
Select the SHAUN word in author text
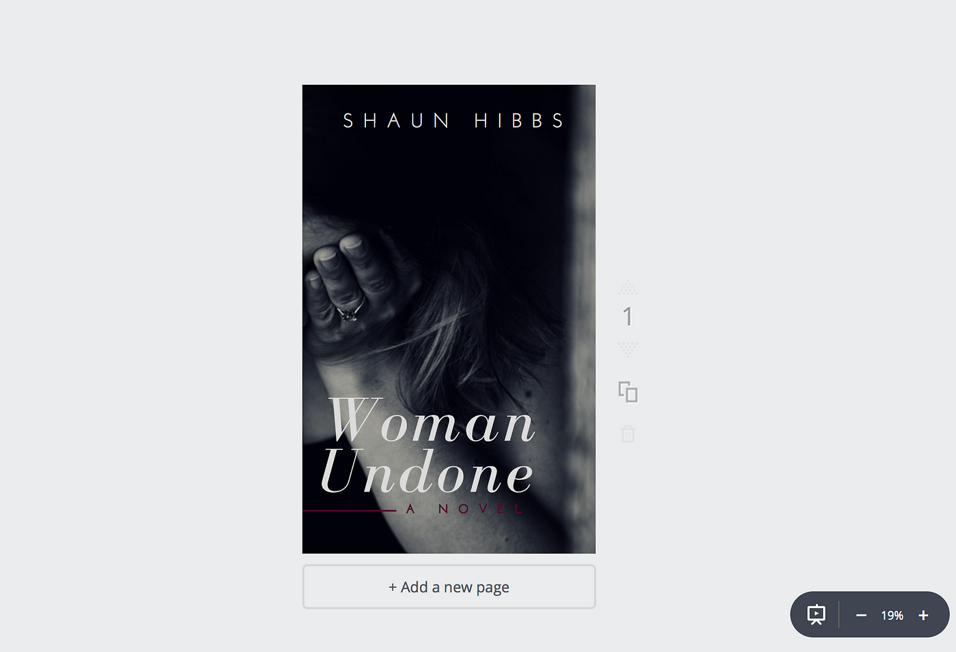pos(396,121)
